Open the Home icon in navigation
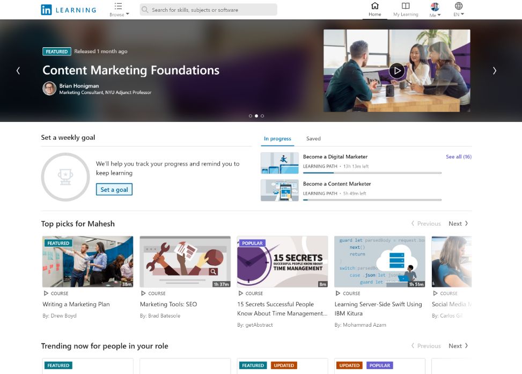The height and width of the screenshot is (374, 522). pos(375,6)
